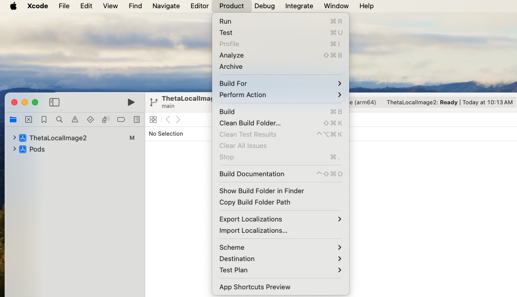The width and height of the screenshot is (517, 297).
Task: Open the Destination submenu
Action: point(281,258)
